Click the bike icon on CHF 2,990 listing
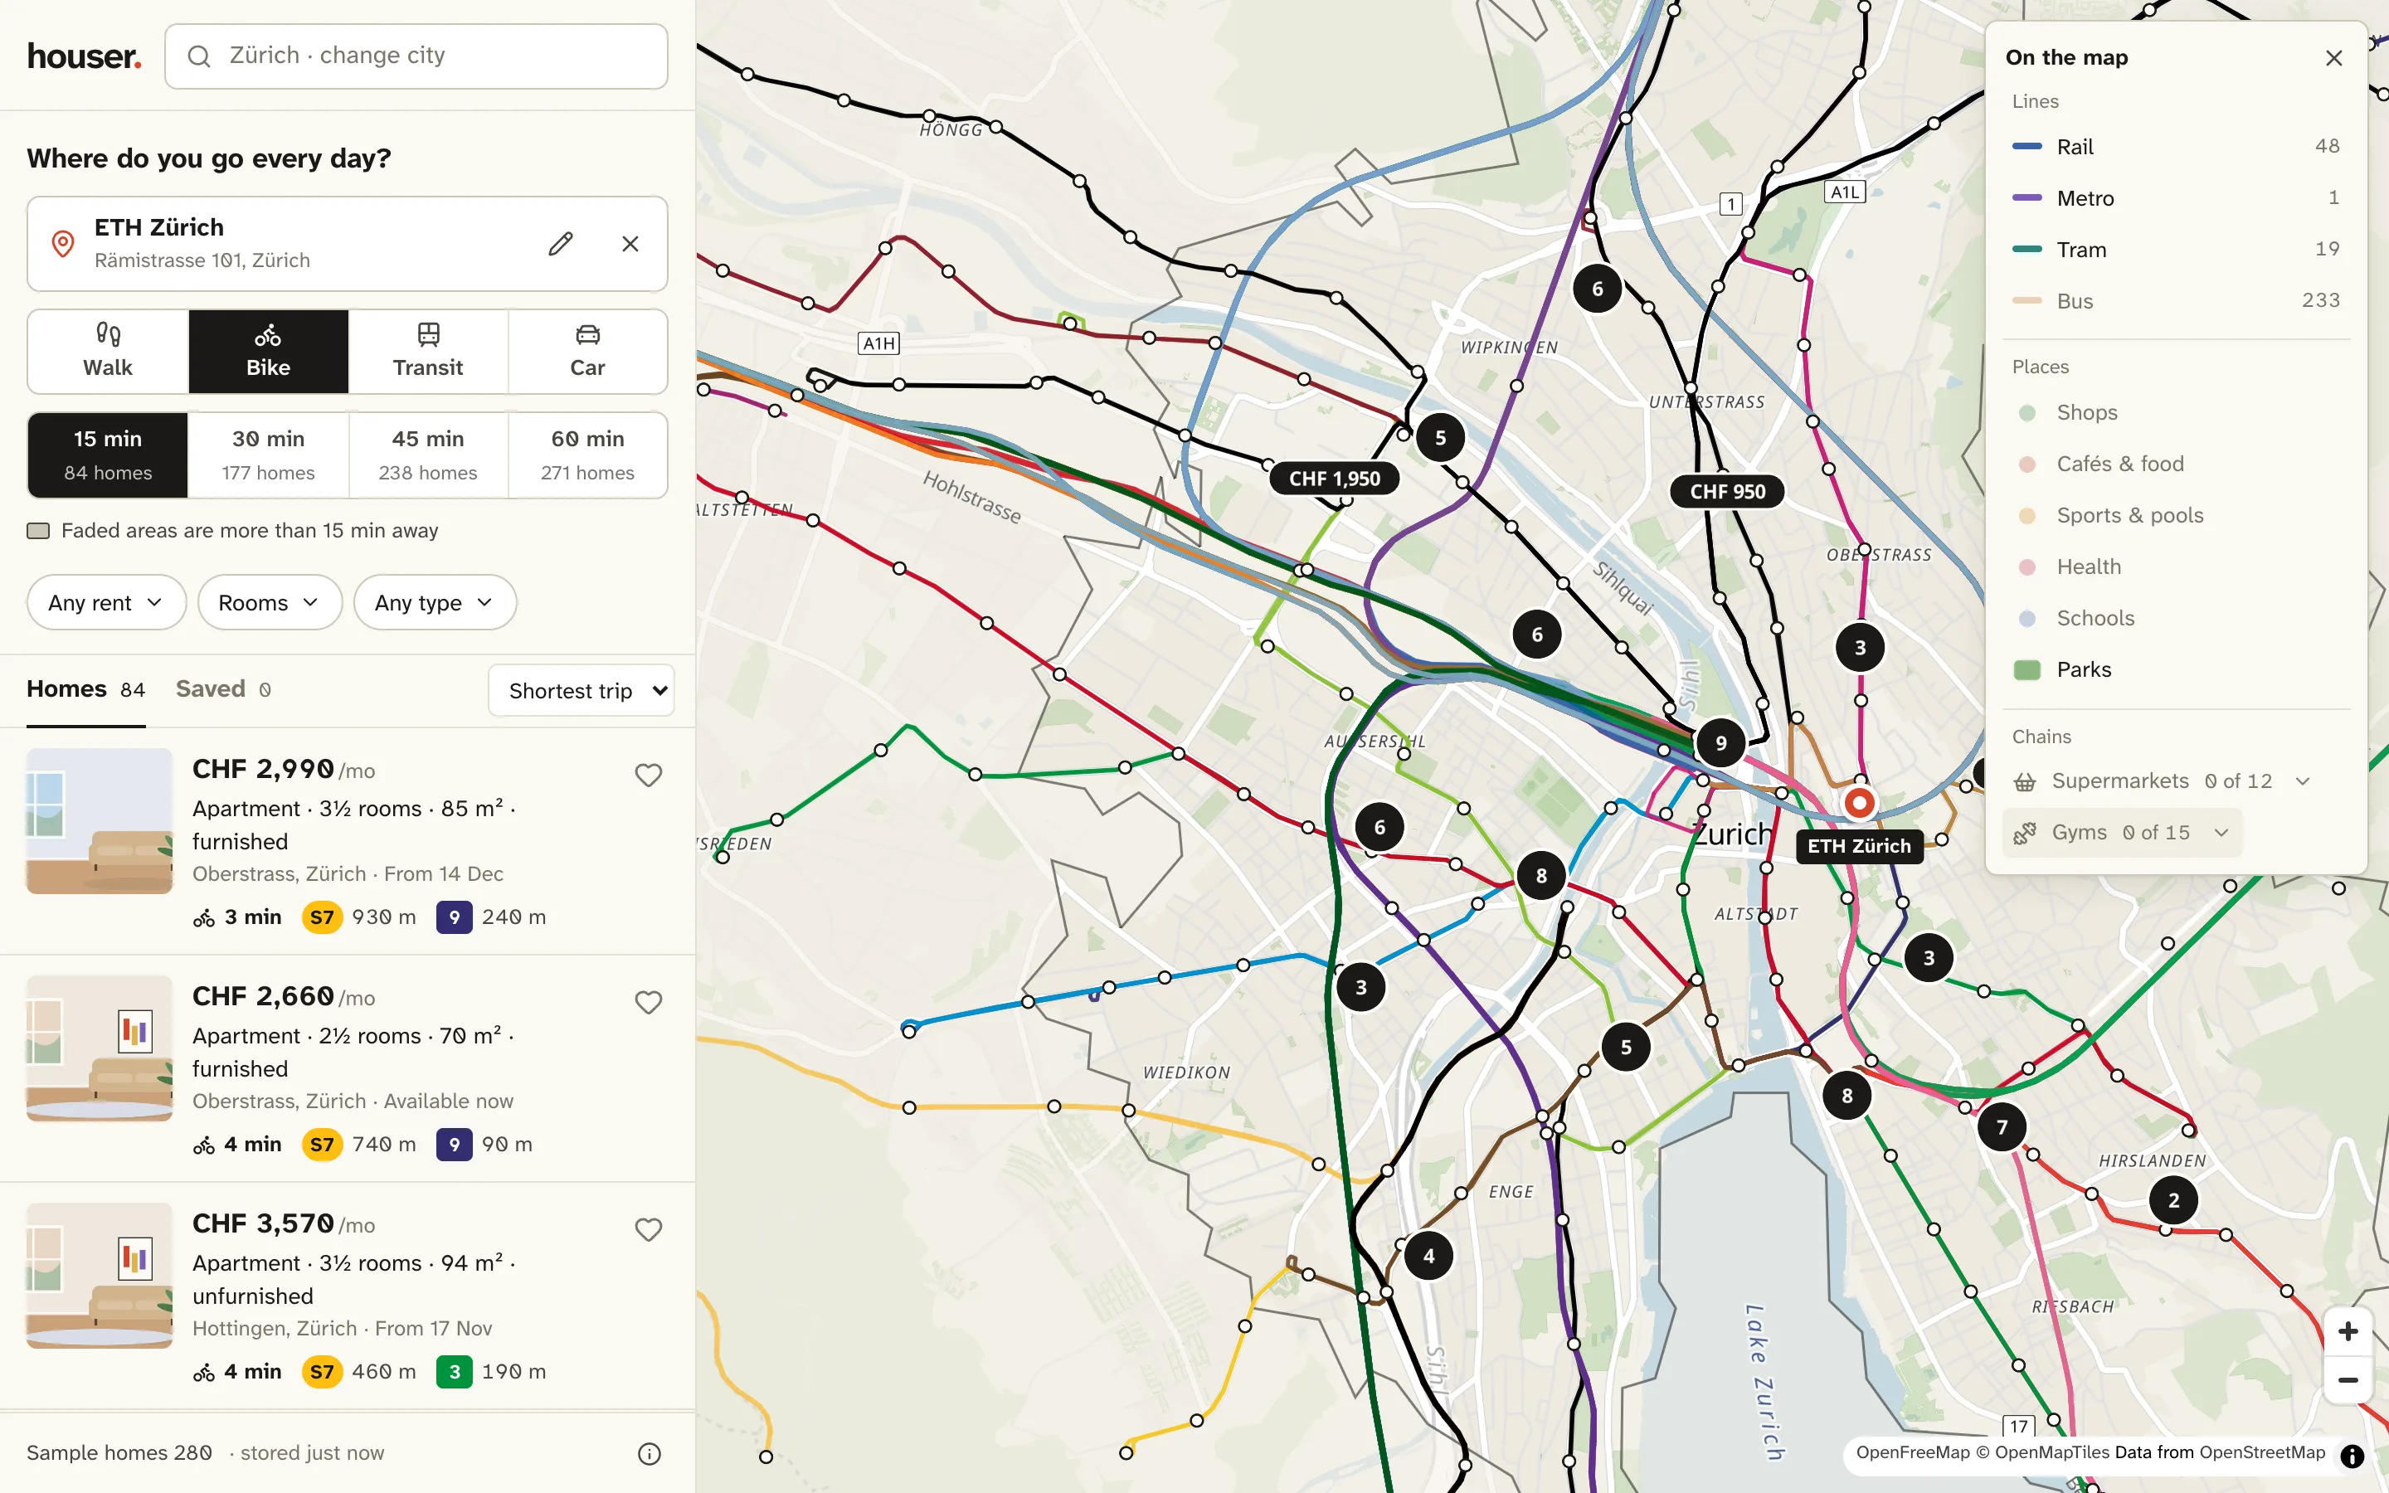This screenshot has width=2389, height=1493. coord(203,918)
